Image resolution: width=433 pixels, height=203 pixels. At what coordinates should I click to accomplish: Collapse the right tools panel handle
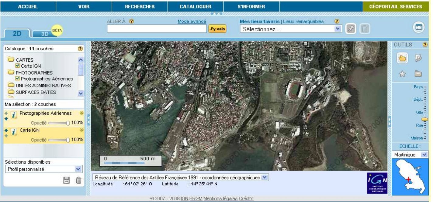(390, 121)
